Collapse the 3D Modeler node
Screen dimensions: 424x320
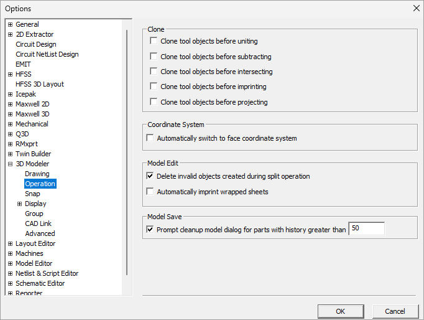(x=11, y=164)
